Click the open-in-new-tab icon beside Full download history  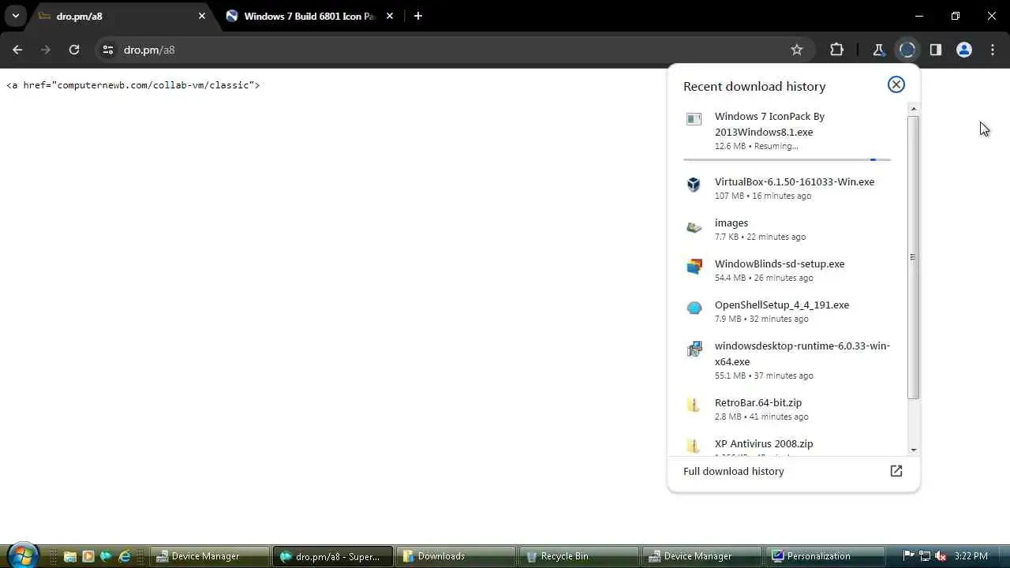(x=896, y=471)
